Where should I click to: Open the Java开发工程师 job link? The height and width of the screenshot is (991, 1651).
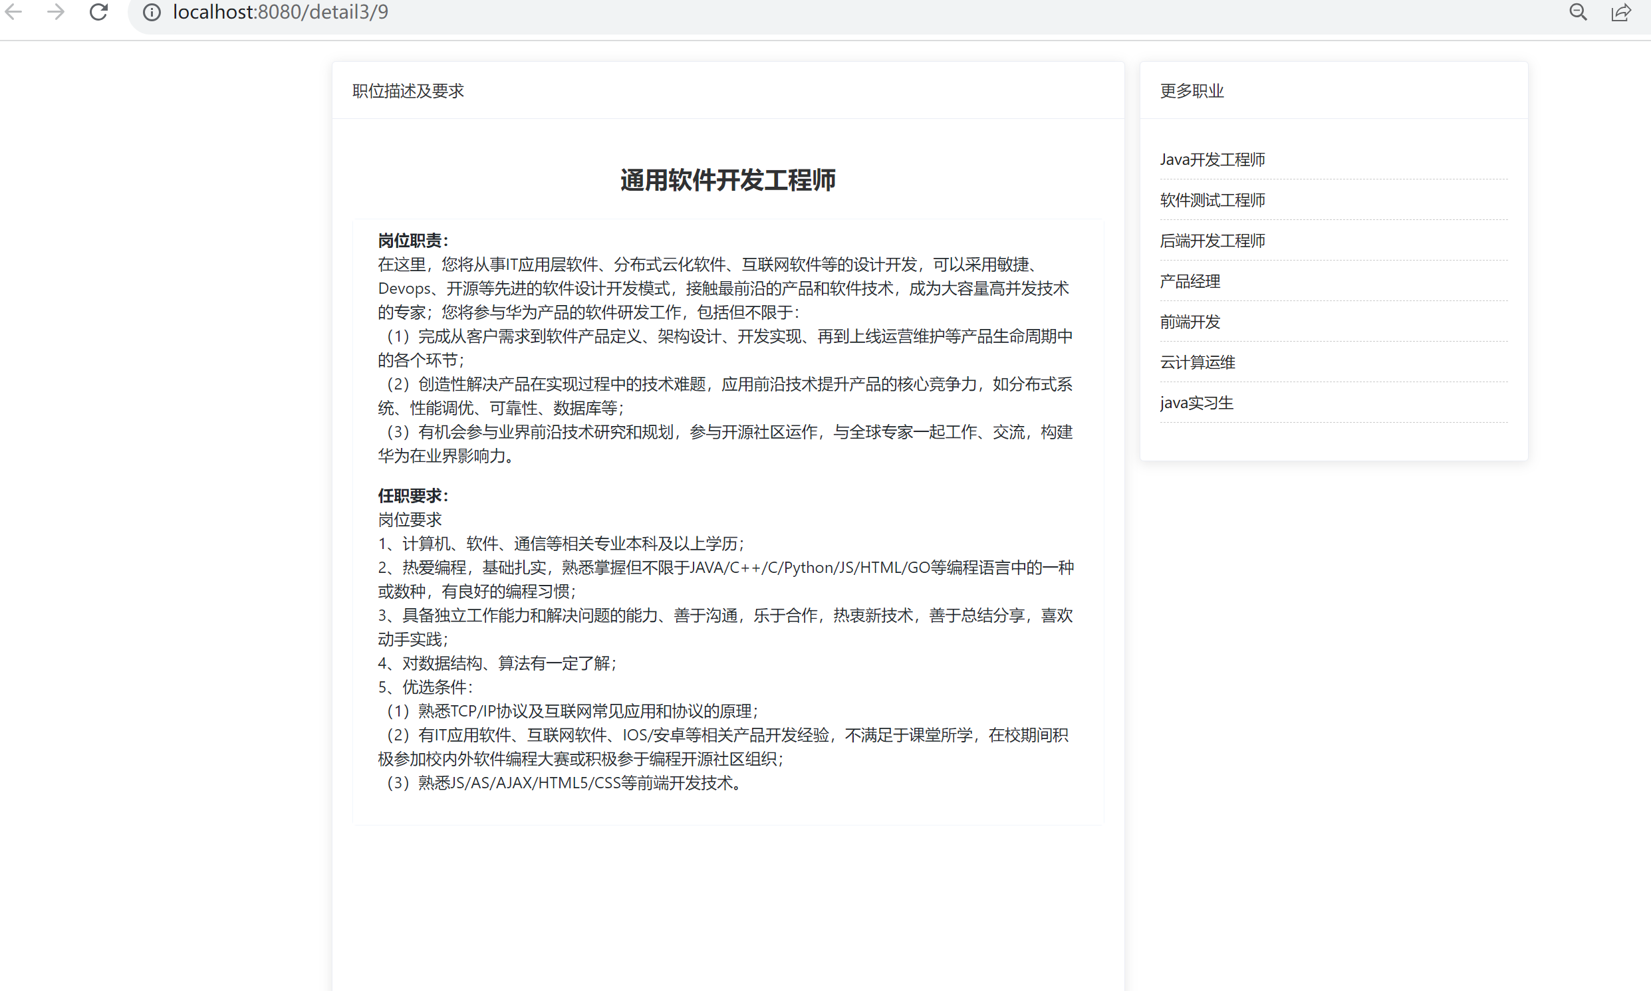pos(1212,159)
